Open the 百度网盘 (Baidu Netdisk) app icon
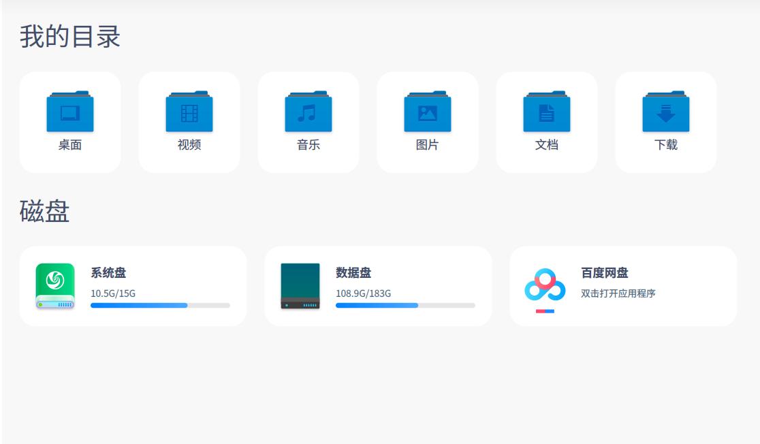The height and width of the screenshot is (444, 760). [544, 284]
